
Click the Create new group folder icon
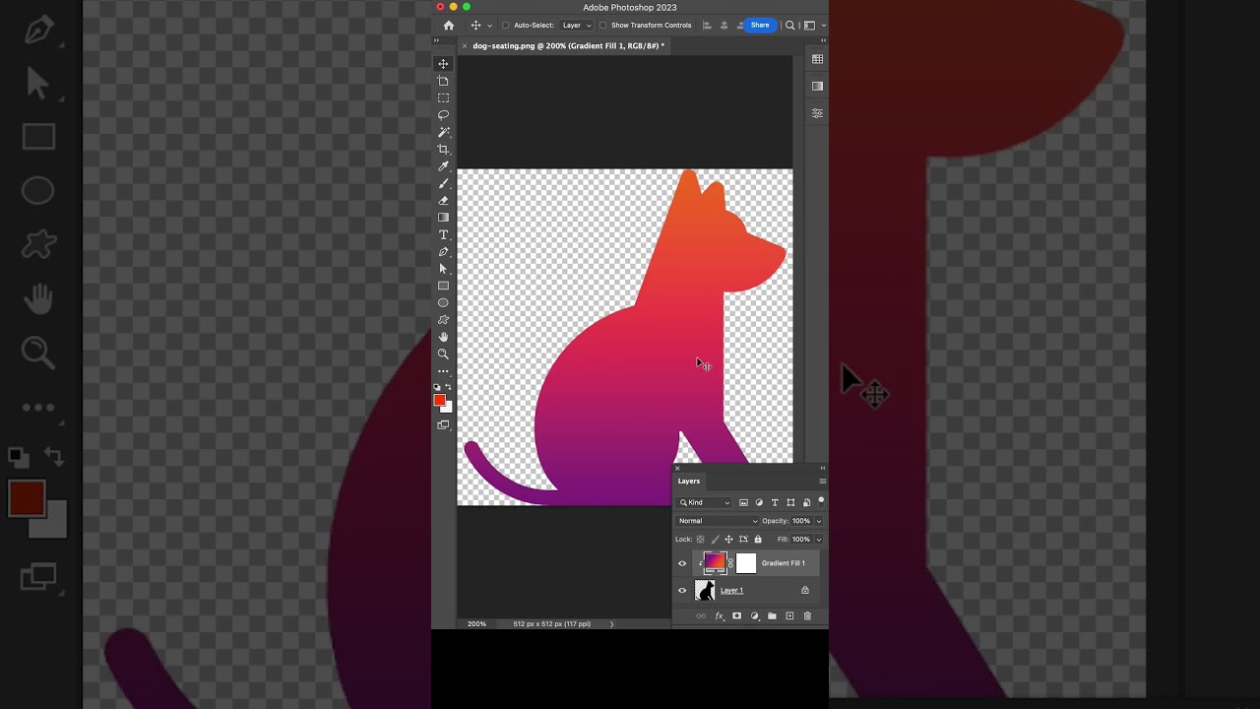(772, 616)
